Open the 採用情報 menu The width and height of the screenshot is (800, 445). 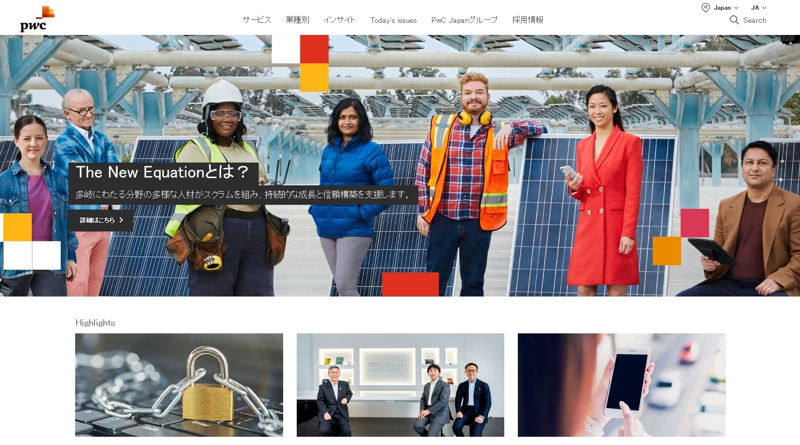(528, 20)
